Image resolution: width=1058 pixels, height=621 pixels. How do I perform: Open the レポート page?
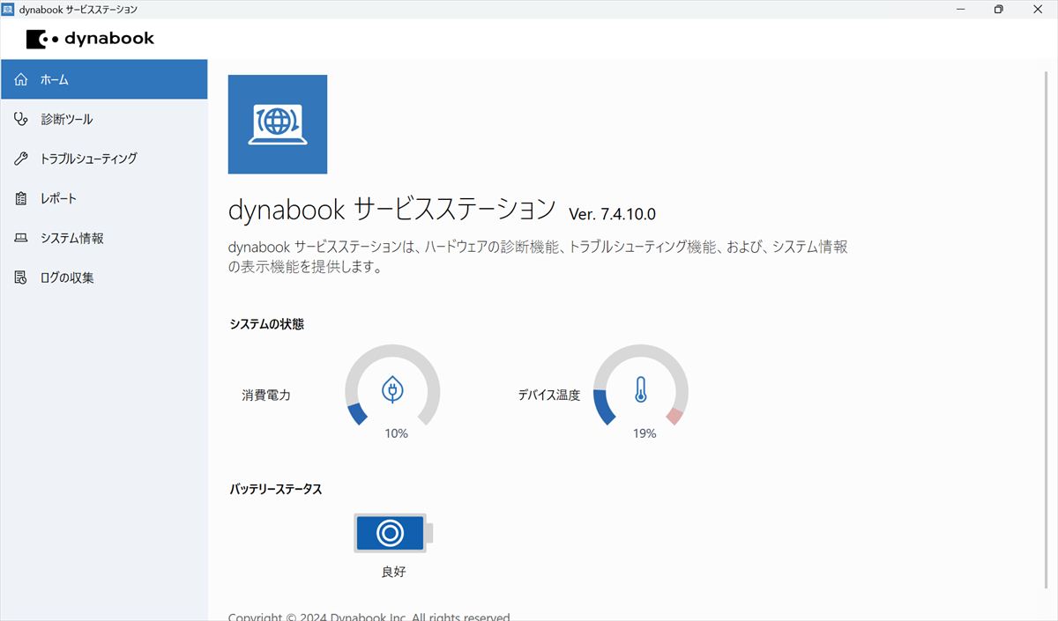(104, 198)
